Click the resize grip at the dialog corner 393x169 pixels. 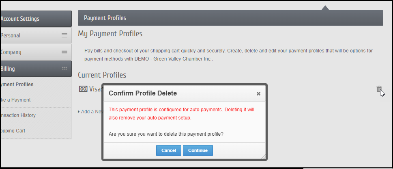pyautogui.click(x=264, y=156)
